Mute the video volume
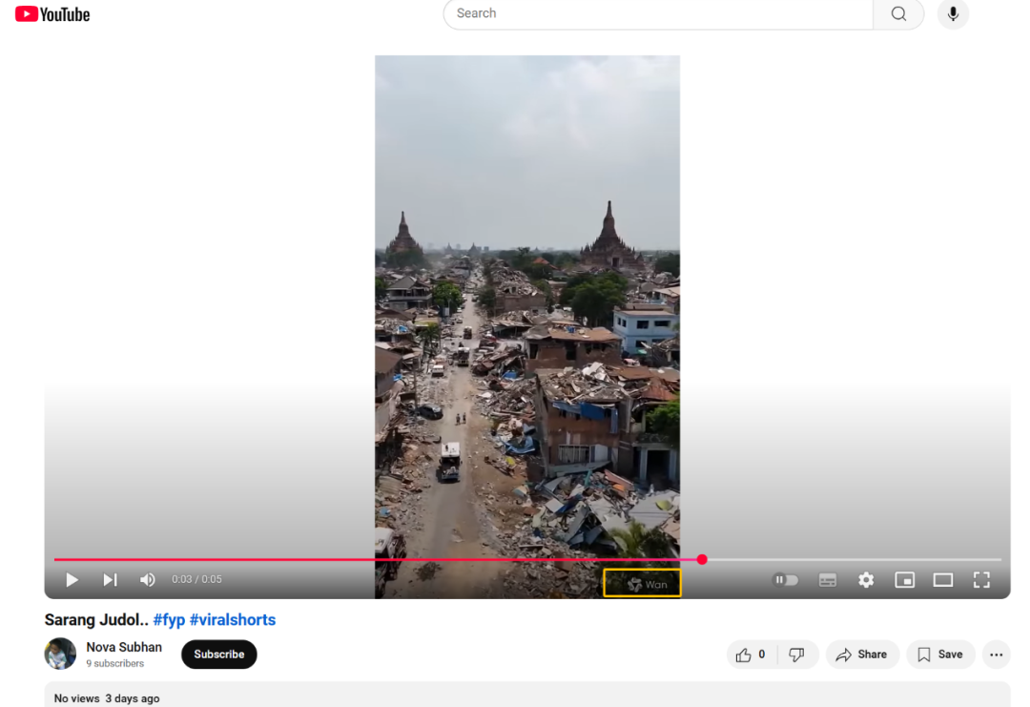 coord(148,580)
